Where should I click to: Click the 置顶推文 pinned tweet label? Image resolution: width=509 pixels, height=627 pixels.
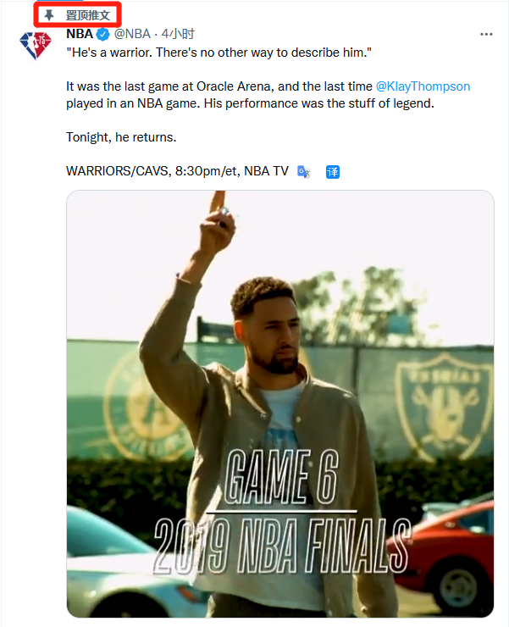(x=88, y=15)
